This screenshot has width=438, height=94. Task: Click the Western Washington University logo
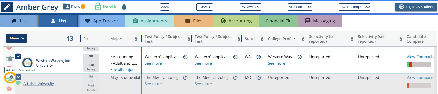coord(27,63)
